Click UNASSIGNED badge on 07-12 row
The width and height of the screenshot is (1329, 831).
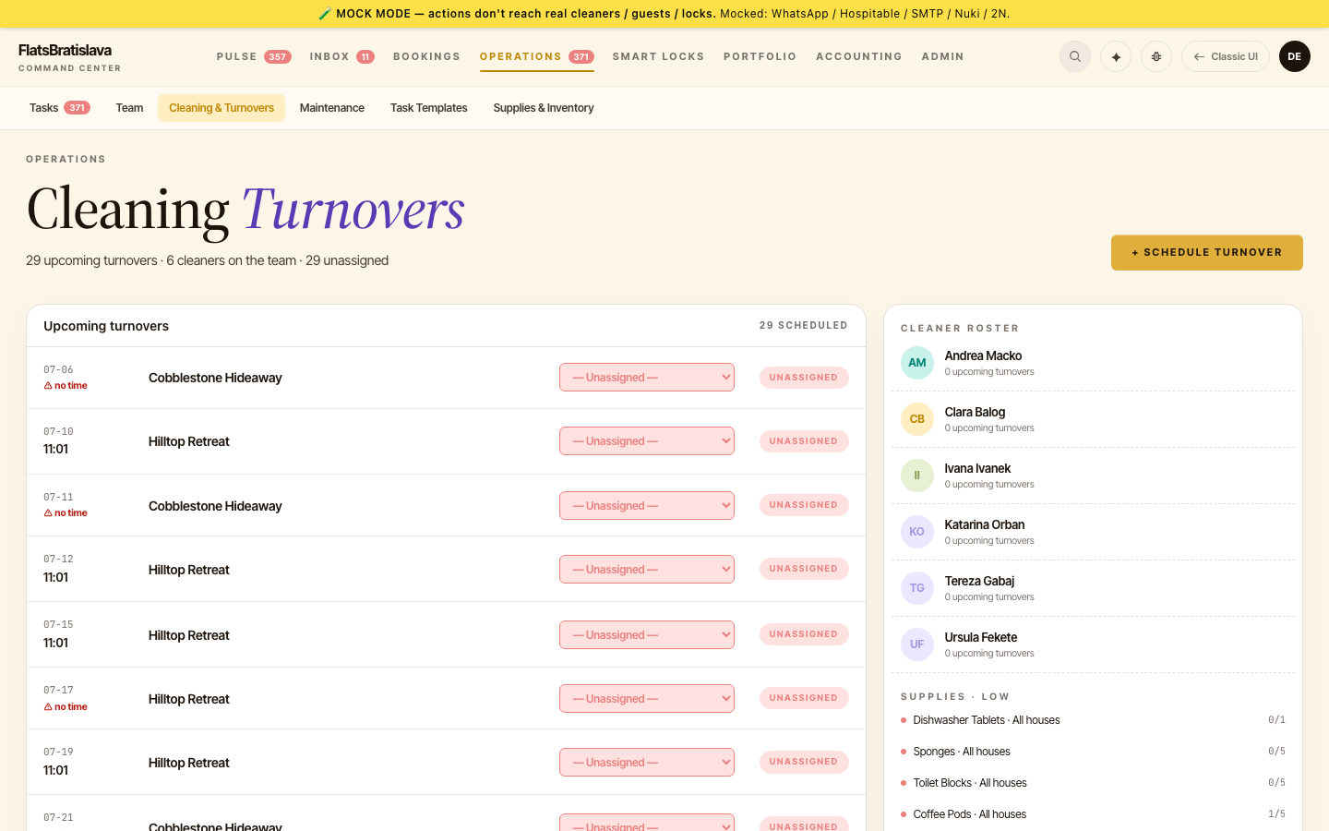(804, 569)
